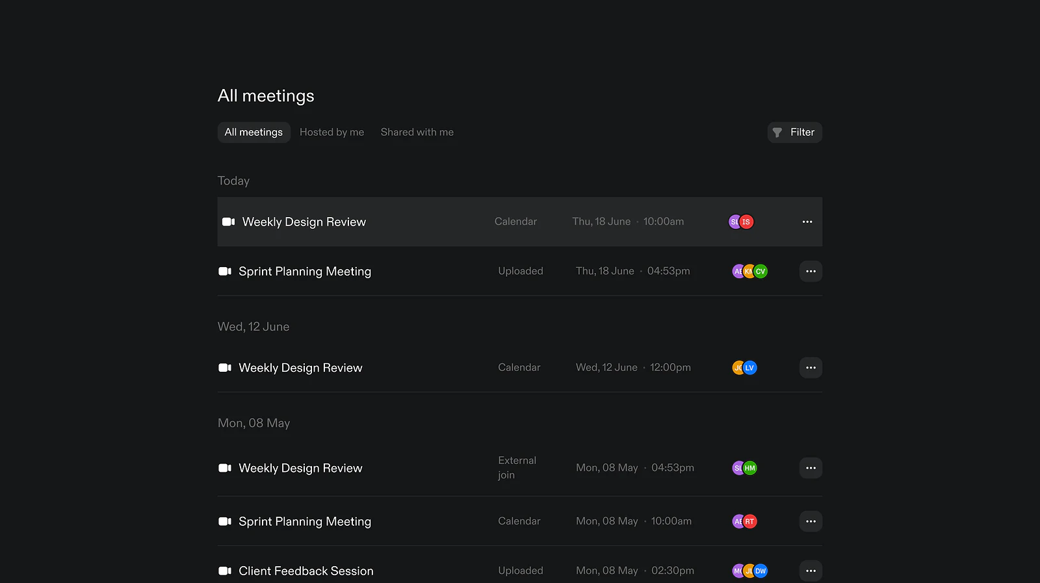Click the External join source label
This screenshot has width=1040, height=583.
[517, 468]
